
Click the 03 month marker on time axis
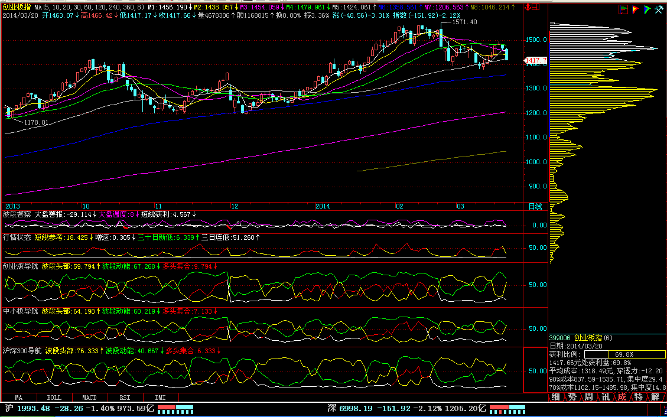(460, 207)
